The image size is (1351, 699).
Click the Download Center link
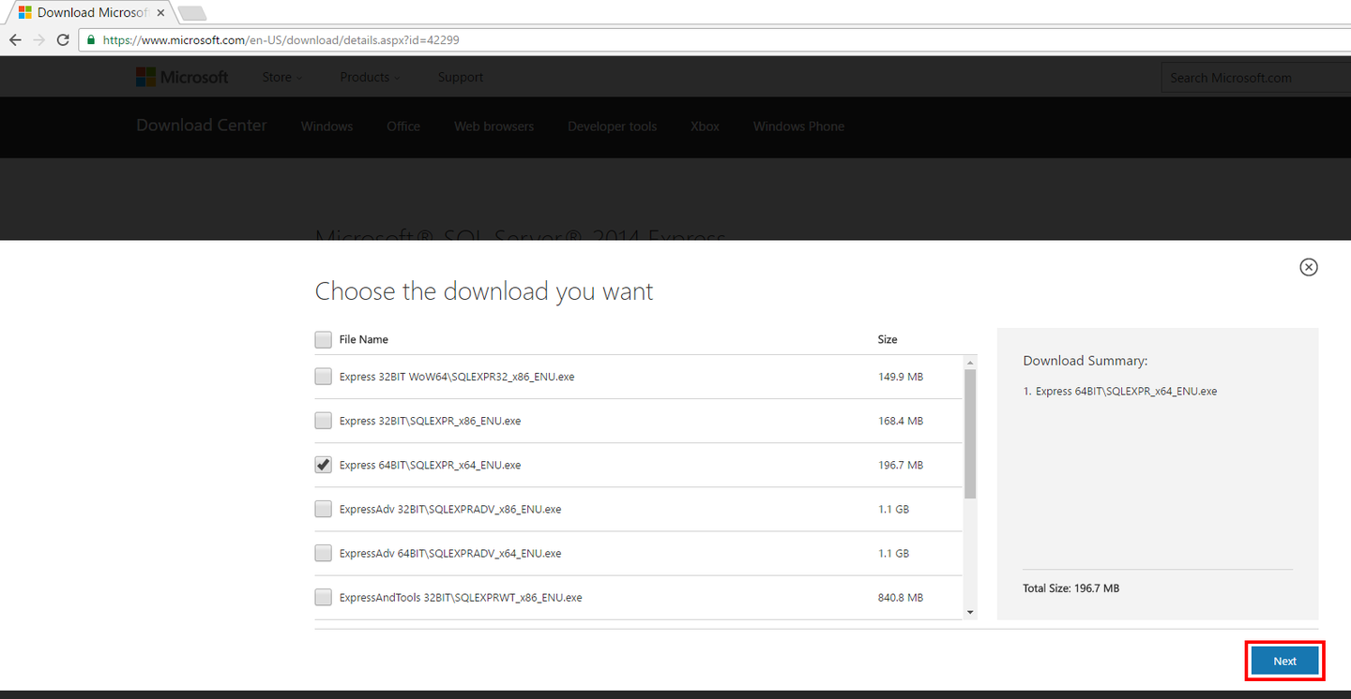[x=202, y=126]
